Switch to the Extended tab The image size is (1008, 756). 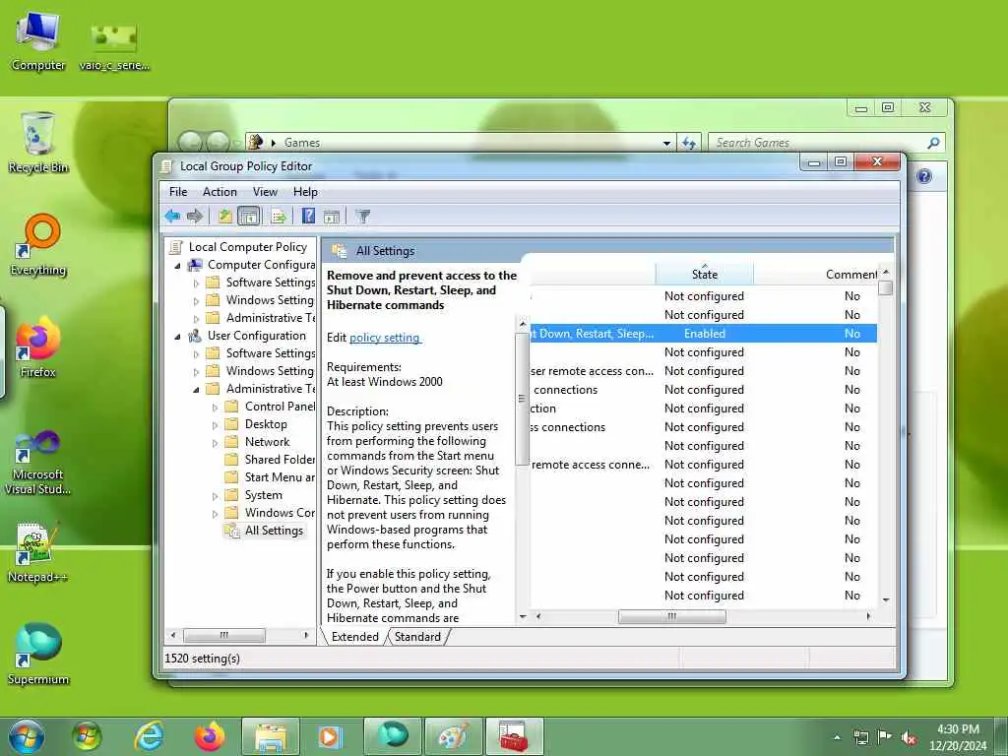[354, 637]
